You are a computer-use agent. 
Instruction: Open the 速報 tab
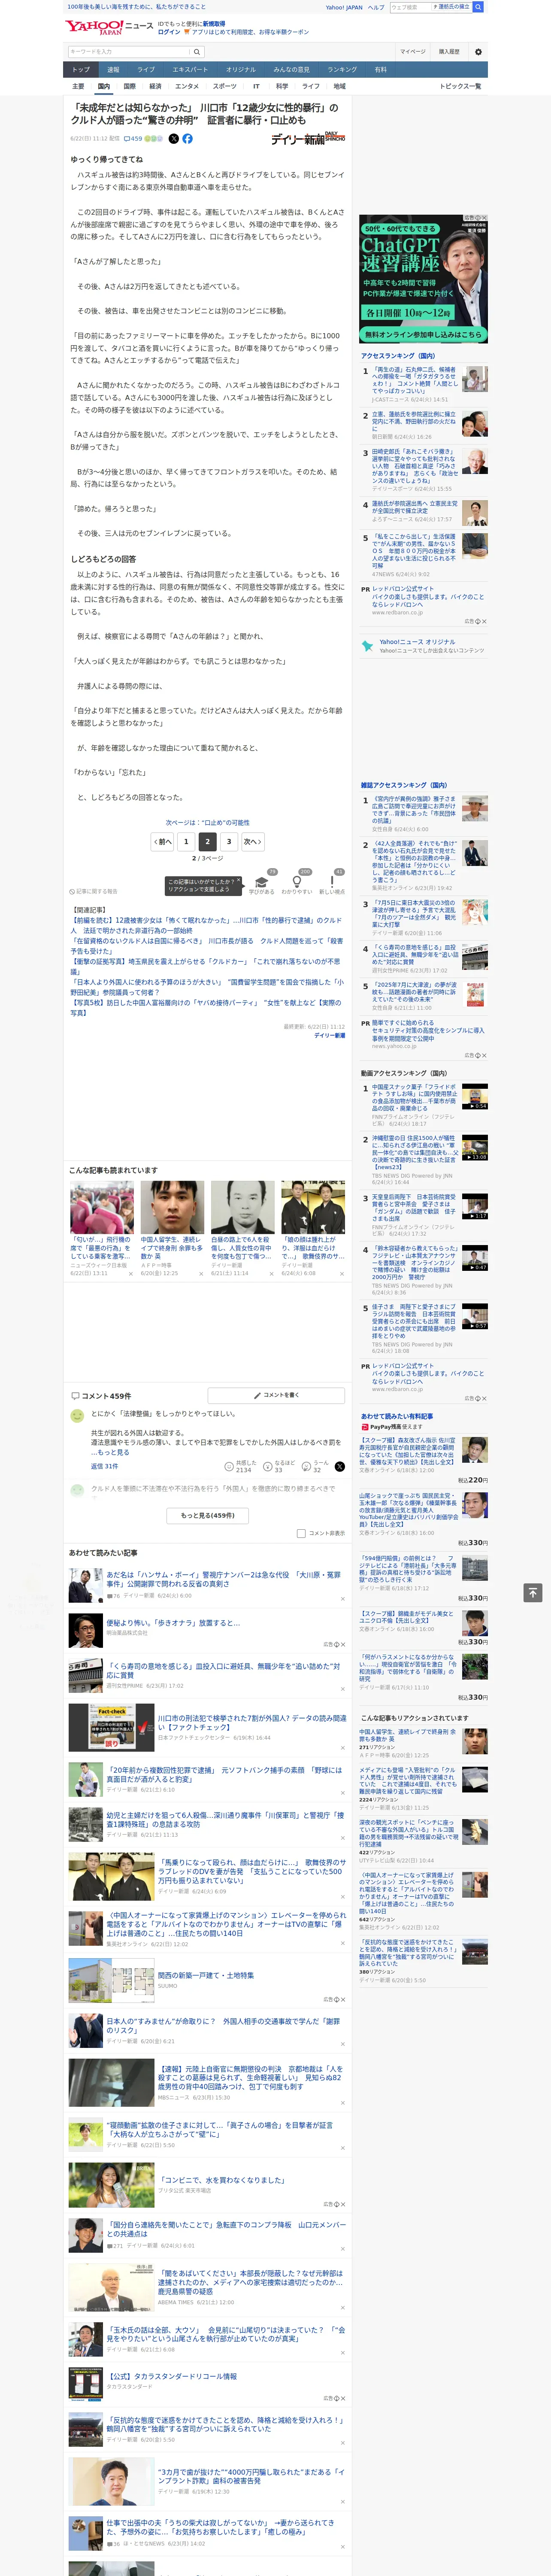[113, 70]
